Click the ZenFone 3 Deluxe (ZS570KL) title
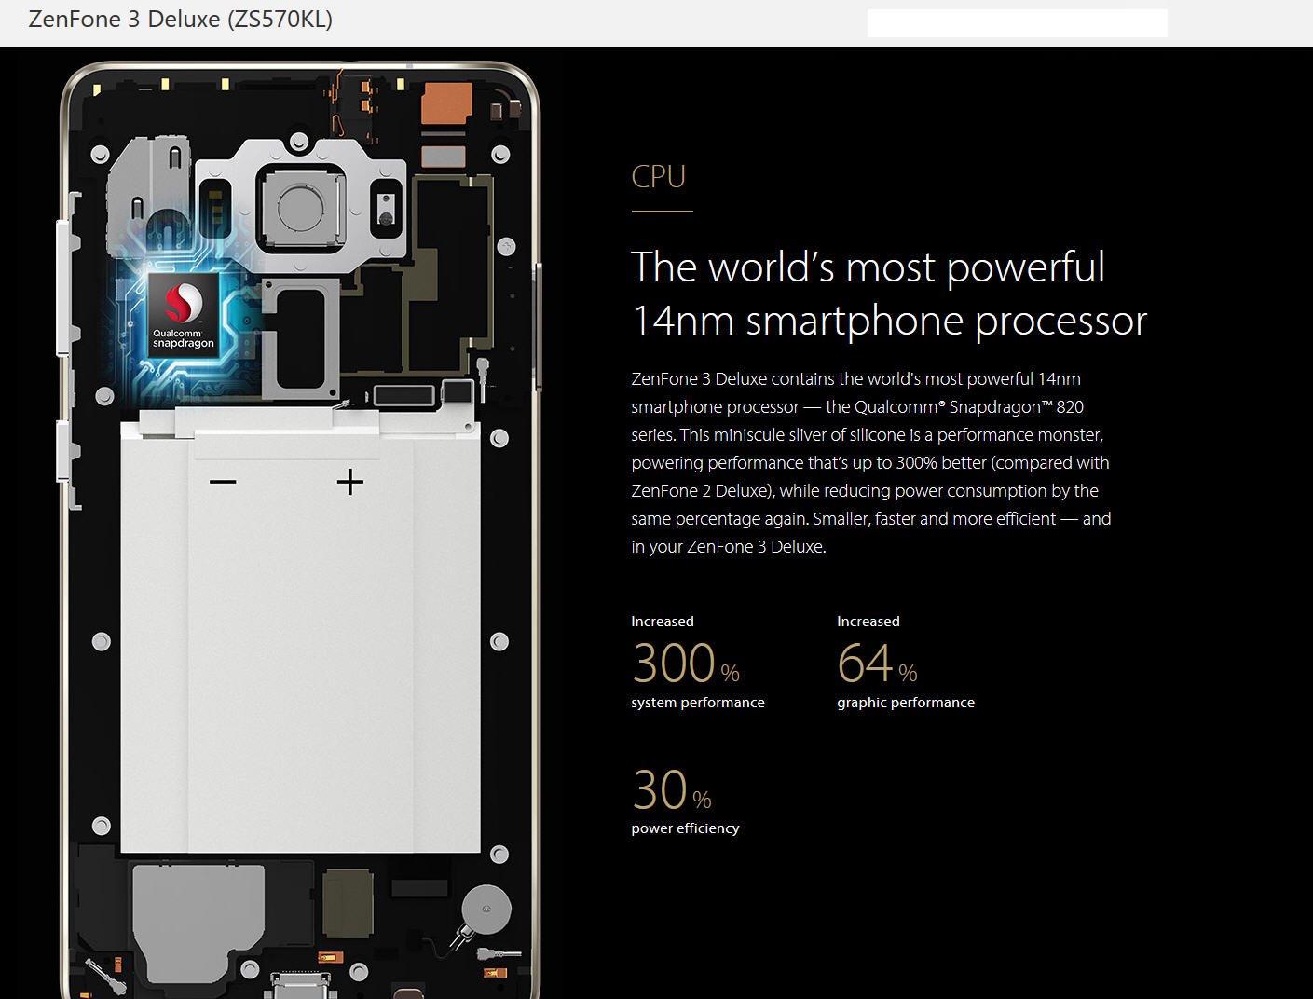Image resolution: width=1313 pixels, height=999 pixels. (x=181, y=20)
